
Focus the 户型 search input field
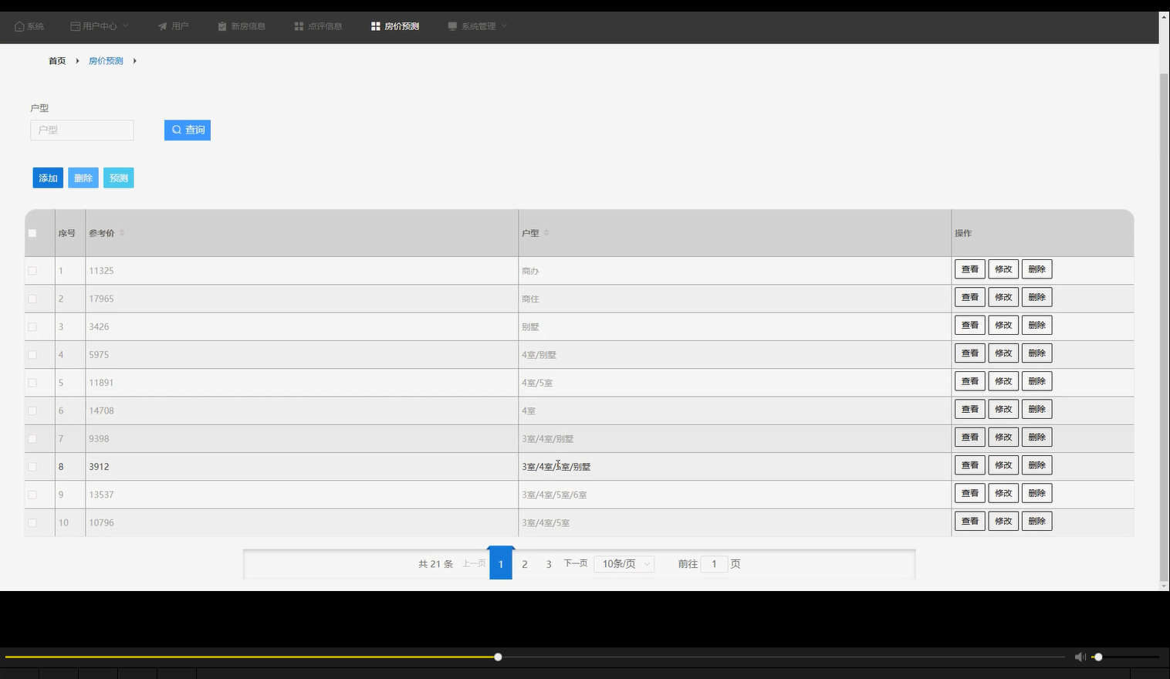(82, 130)
